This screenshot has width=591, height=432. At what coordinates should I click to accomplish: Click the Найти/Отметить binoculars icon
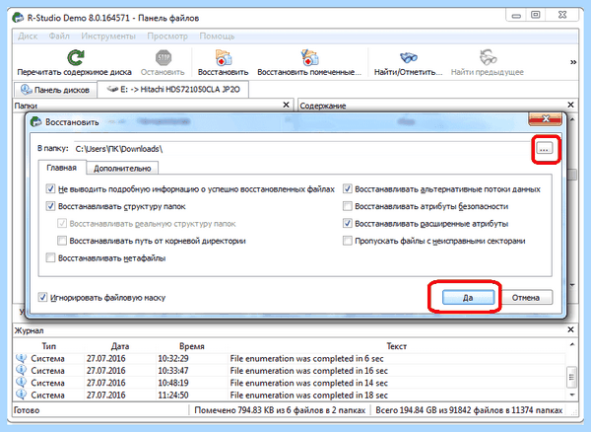[409, 58]
